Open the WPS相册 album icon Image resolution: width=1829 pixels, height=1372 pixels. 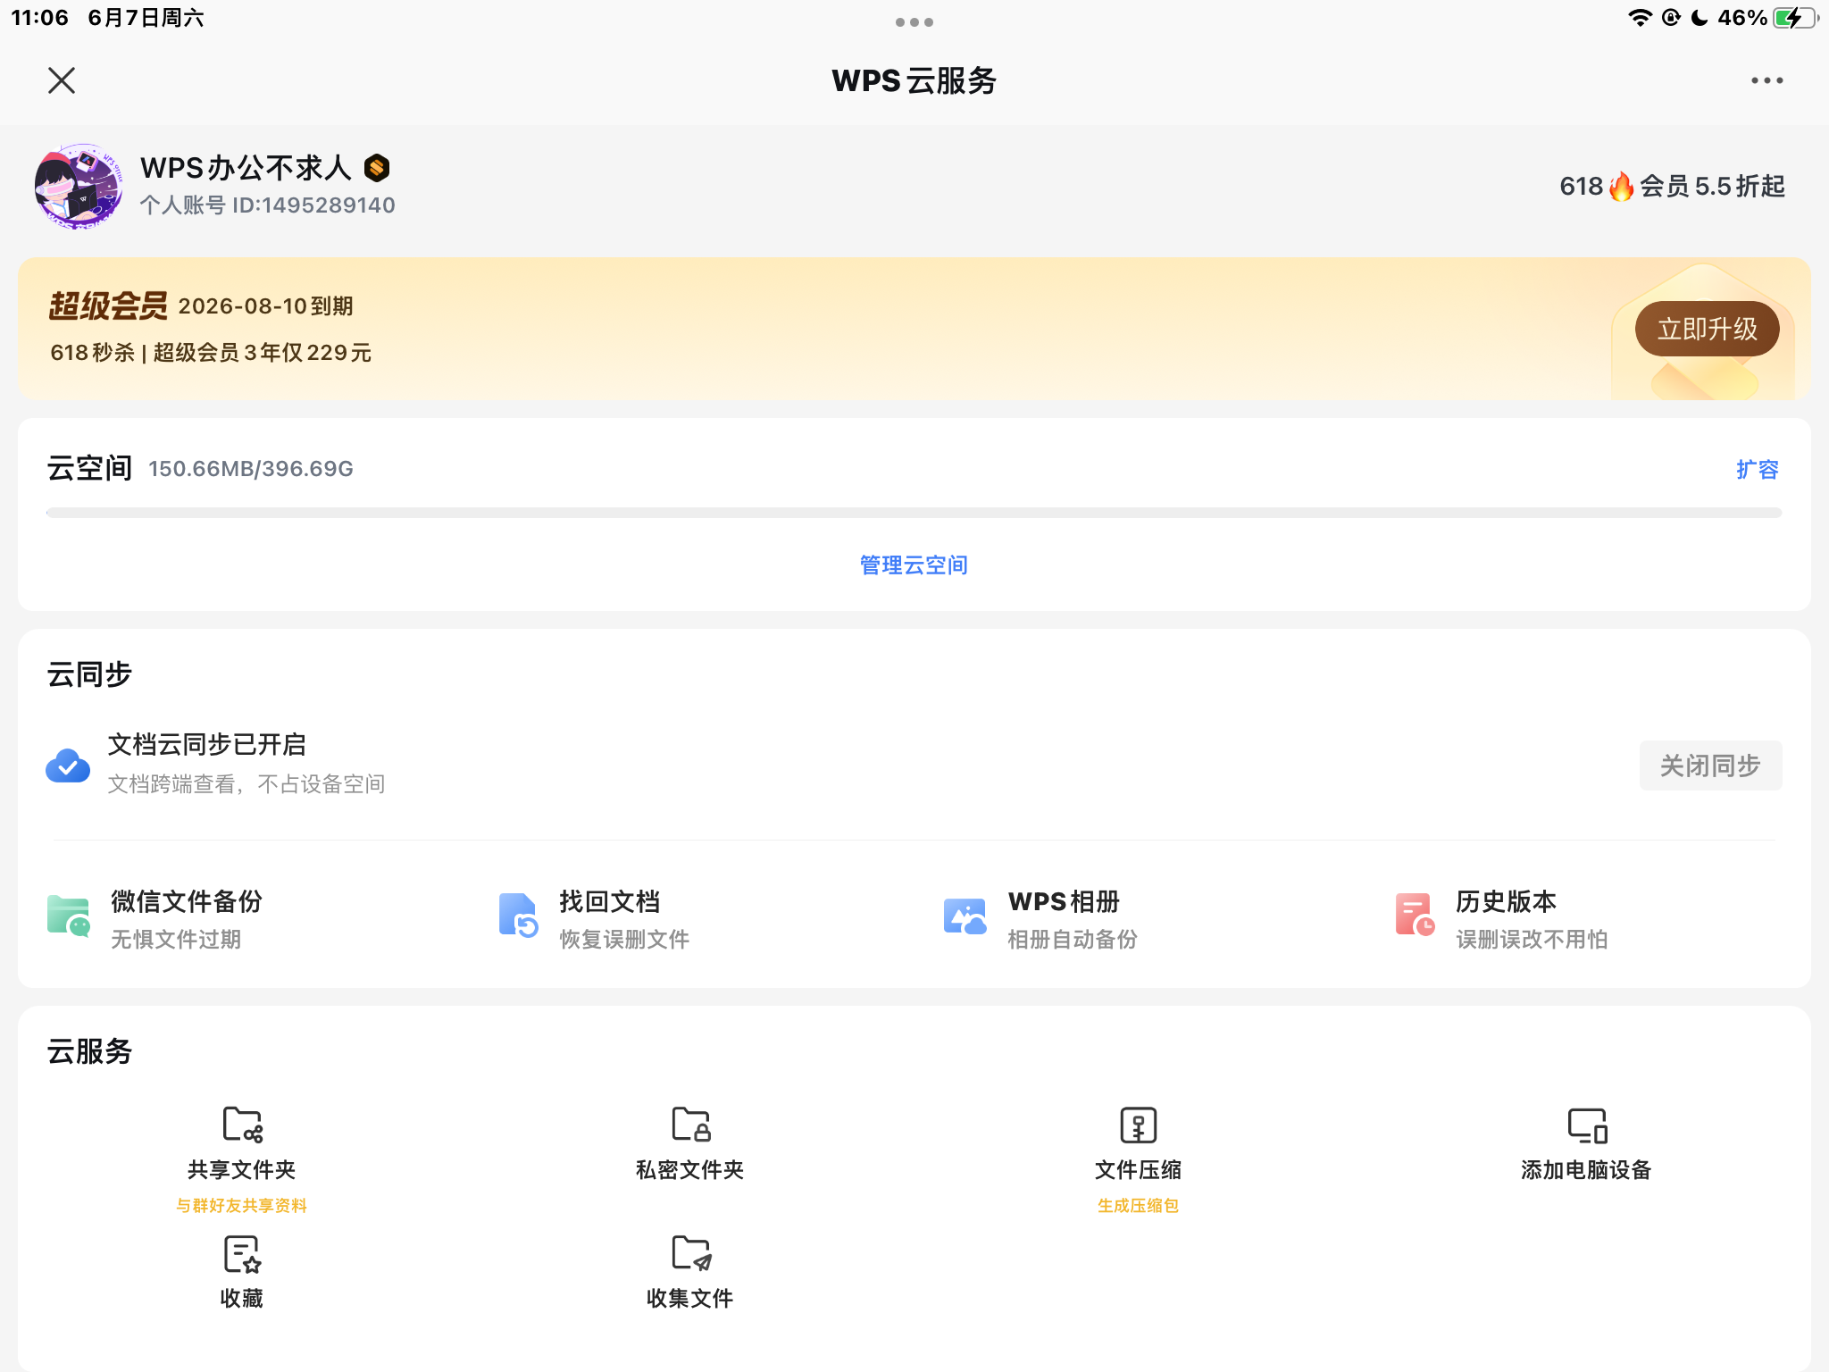[x=965, y=916]
